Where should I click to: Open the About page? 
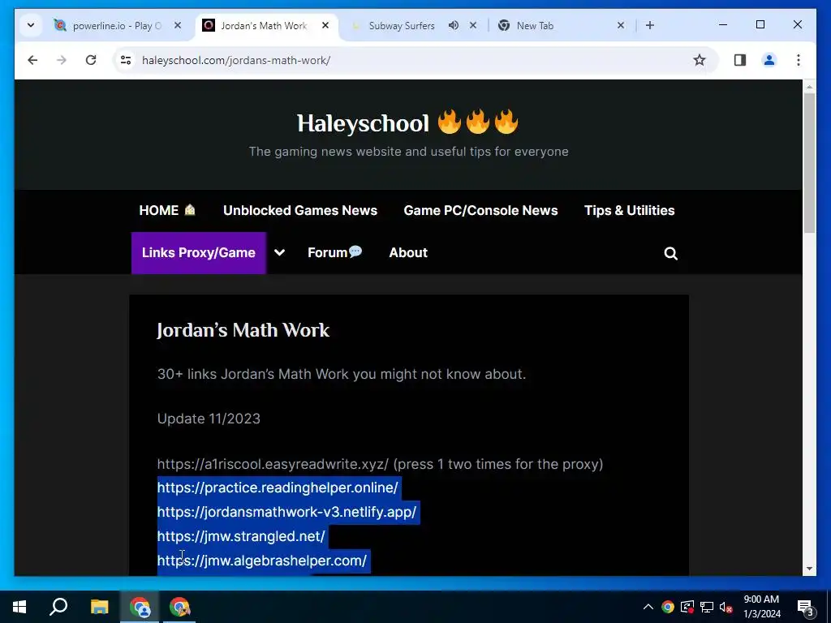pyautogui.click(x=408, y=253)
